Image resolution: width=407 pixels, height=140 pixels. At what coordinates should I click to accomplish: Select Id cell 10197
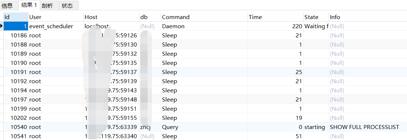tap(16, 100)
